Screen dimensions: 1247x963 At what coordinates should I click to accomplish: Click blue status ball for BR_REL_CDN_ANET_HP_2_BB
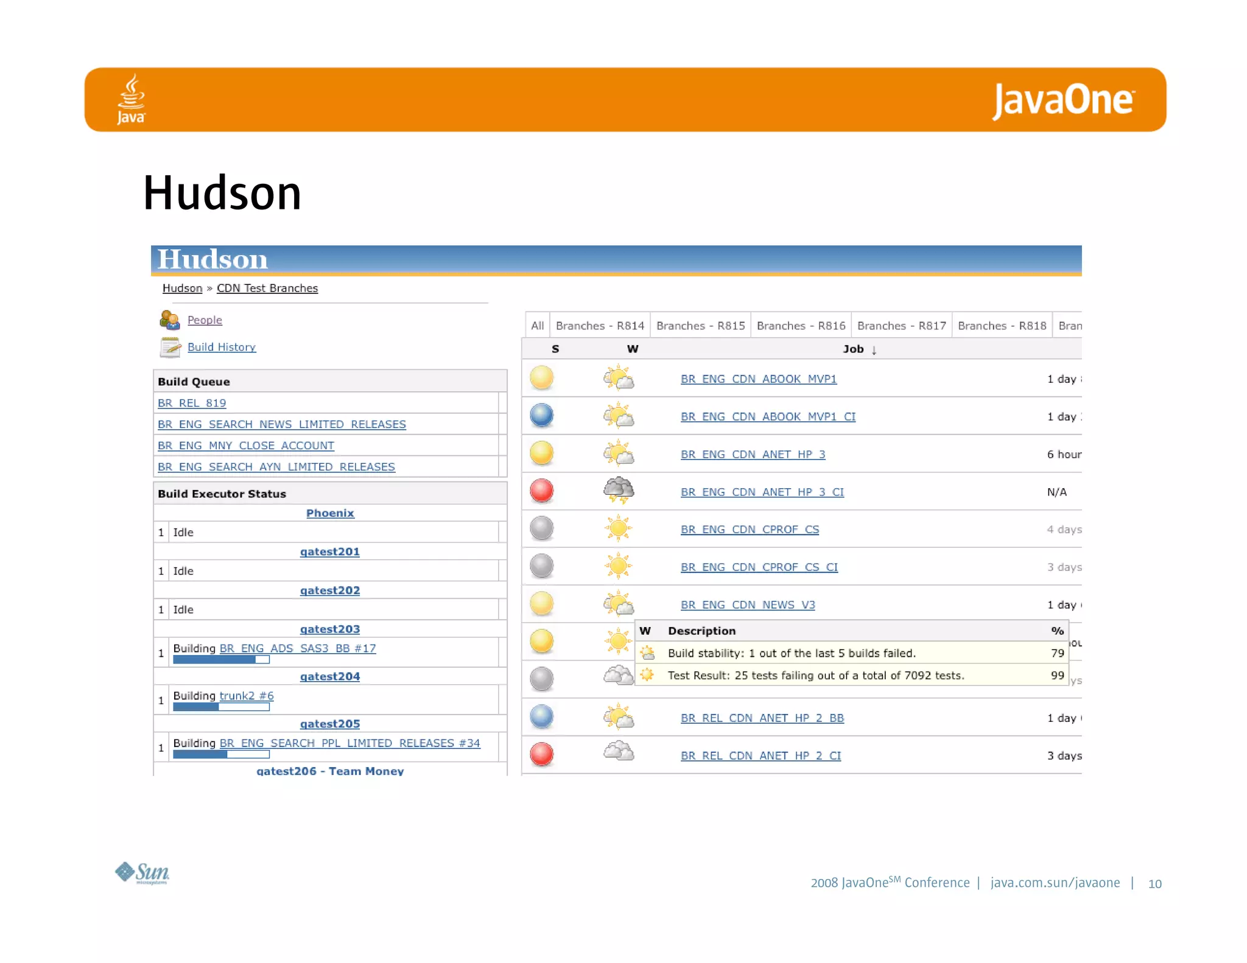[x=541, y=717]
